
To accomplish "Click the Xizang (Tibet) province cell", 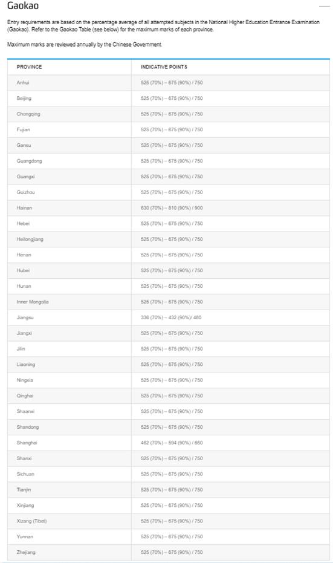I will click(x=70, y=521).
